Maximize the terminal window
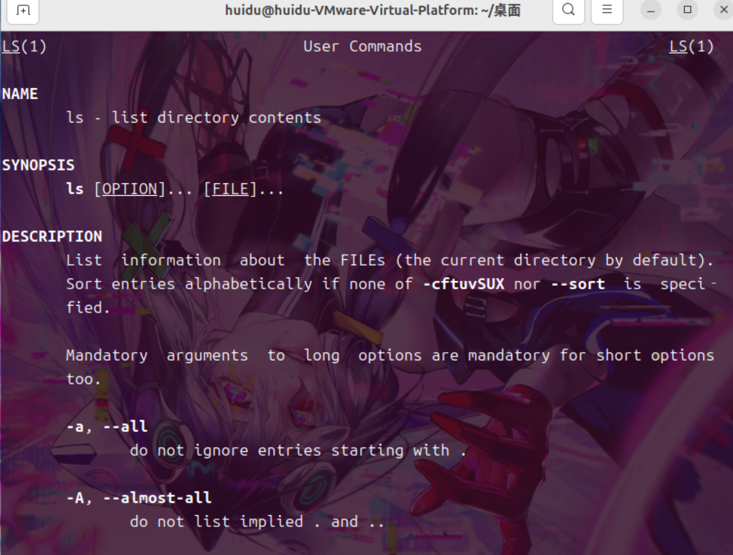Screen dimensions: 733x555 tap(687, 10)
